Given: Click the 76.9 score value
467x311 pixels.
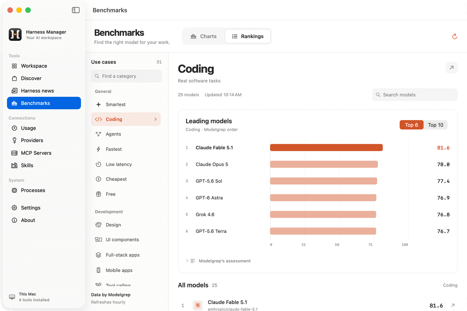Looking at the screenshot, I should pyautogui.click(x=443, y=198).
